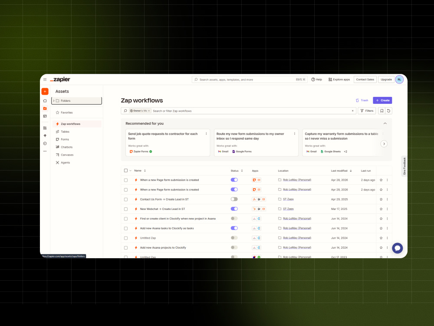
Task: Open row menu for Untitled Zap dated Jun 14, 2024
Action: (x=387, y=238)
